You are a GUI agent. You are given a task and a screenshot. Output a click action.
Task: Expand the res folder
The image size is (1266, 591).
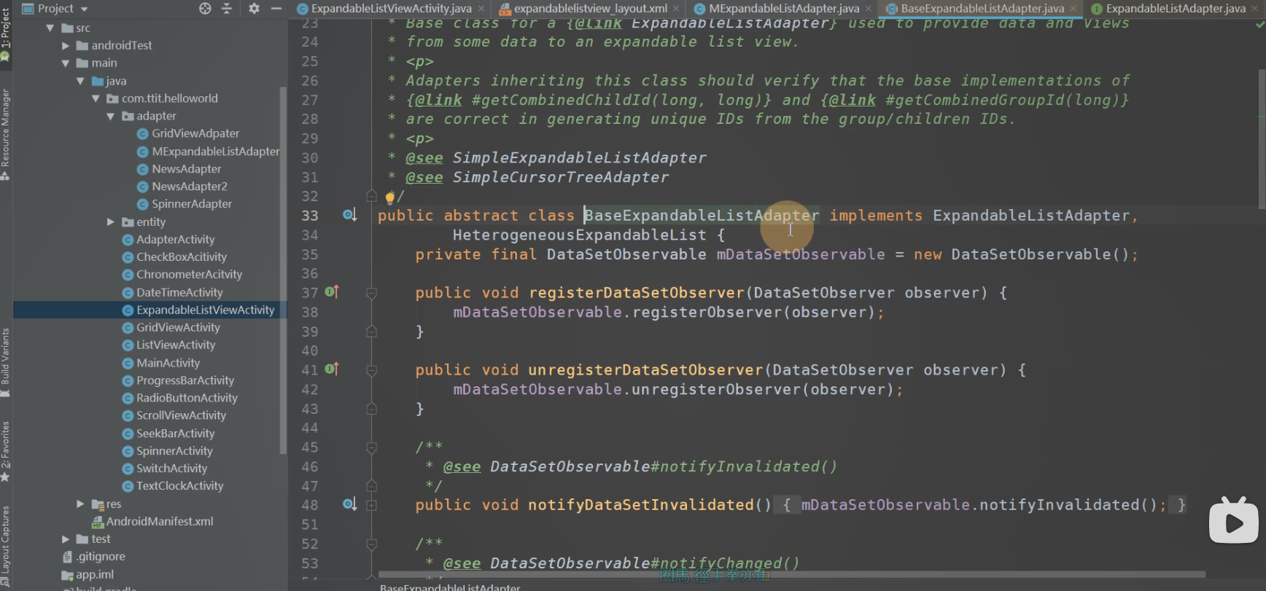(81, 504)
